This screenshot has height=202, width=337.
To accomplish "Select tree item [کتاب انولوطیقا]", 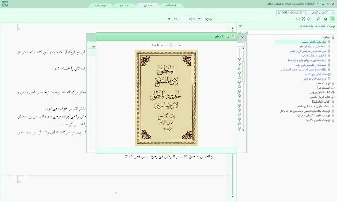I will tap(321, 102).
